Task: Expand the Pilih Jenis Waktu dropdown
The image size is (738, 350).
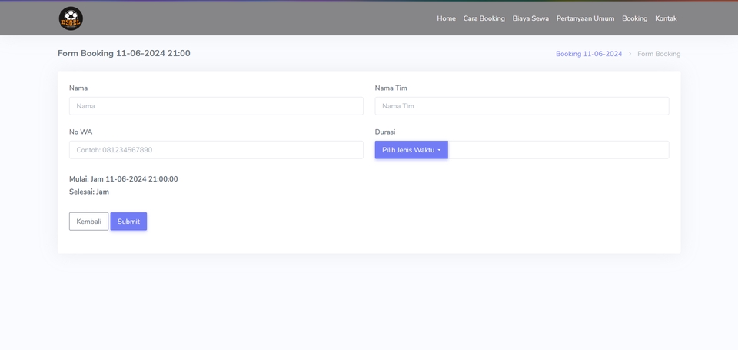Action: pos(411,150)
